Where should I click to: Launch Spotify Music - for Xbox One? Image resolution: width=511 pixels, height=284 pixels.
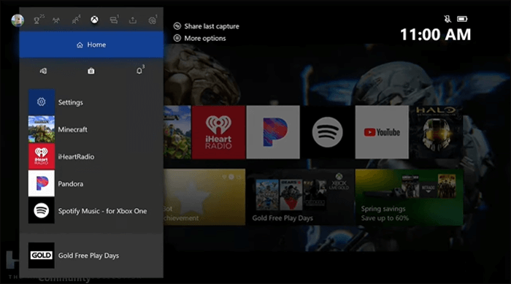[x=91, y=211]
